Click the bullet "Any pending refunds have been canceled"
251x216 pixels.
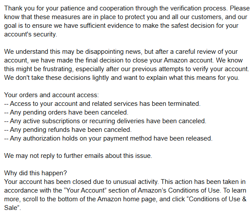pyautogui.click(x=68, y=130)
